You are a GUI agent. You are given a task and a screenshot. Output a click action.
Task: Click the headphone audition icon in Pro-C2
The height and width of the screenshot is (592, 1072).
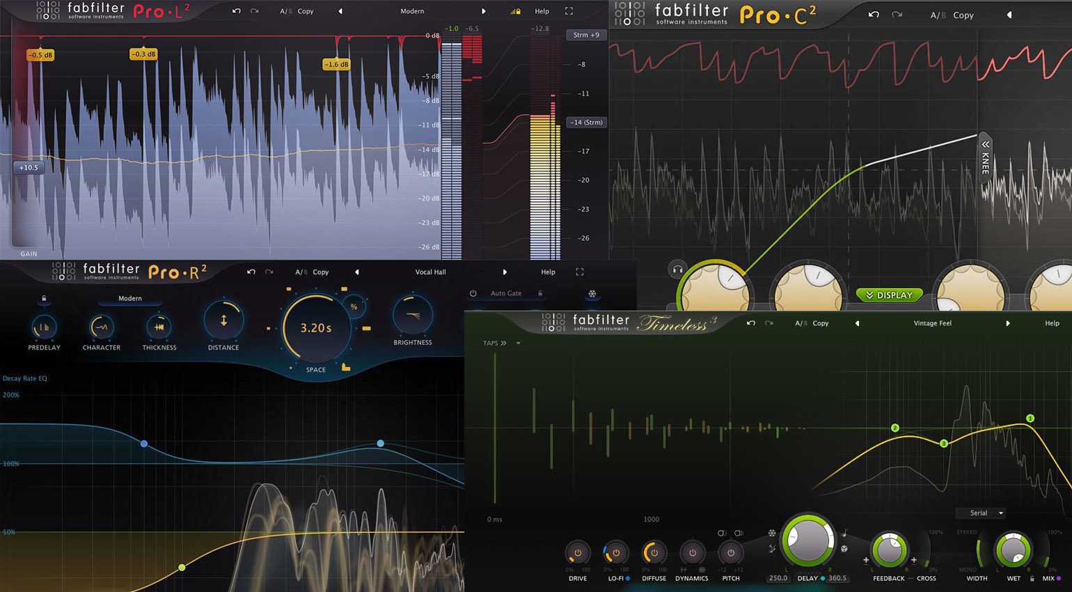pos(676,268)
